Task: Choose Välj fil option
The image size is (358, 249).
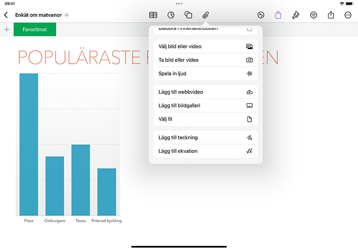Action: [x=205, y=119]
